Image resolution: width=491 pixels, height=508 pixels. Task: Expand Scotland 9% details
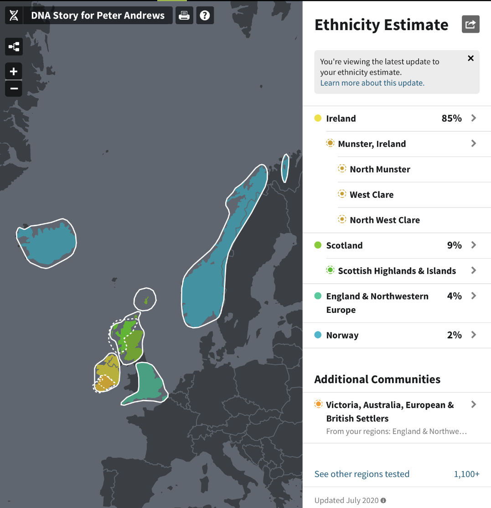pos(473,245)
